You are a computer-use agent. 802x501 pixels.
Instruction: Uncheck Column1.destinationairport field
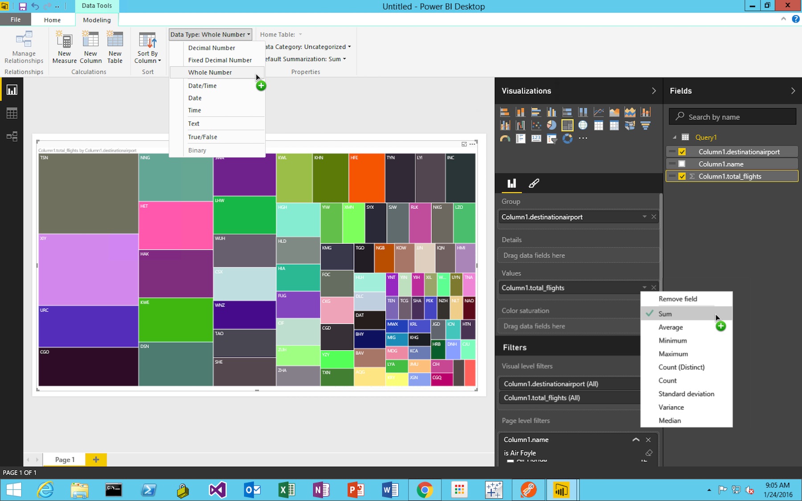click(682, 152)
